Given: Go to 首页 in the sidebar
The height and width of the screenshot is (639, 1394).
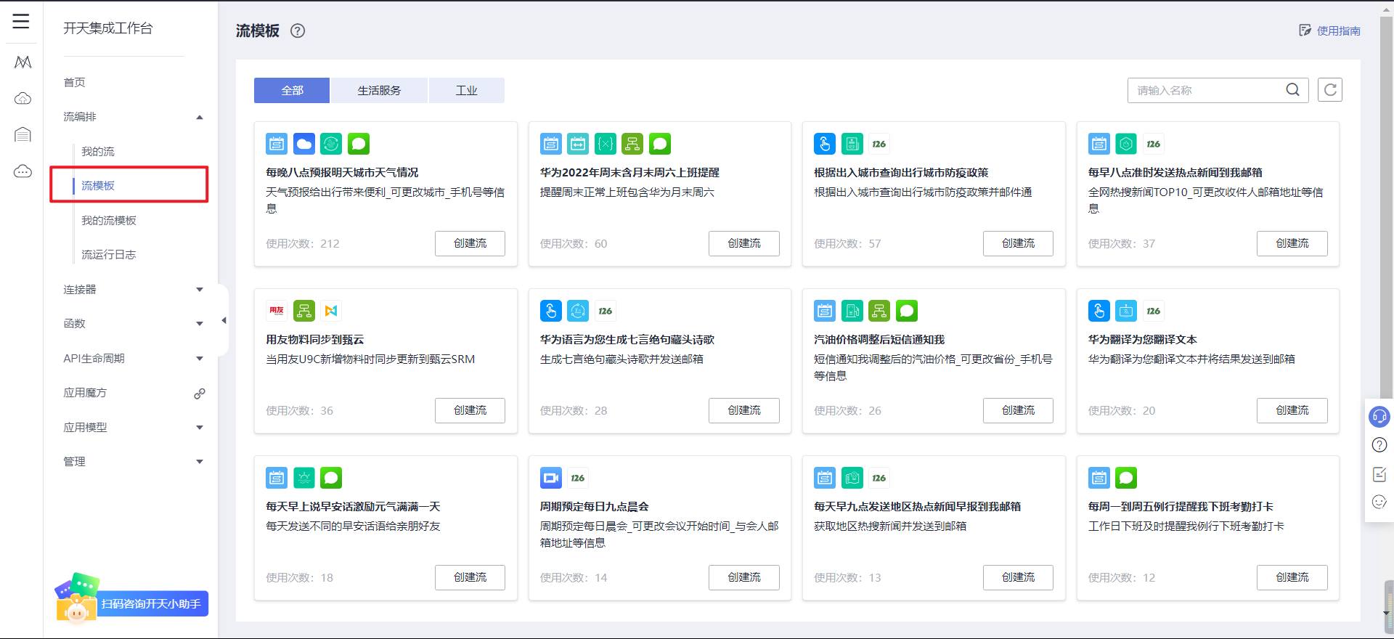Looking at the screenshot, I should pos(75,83).
